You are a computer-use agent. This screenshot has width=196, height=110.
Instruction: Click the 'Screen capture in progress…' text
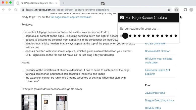140,29
